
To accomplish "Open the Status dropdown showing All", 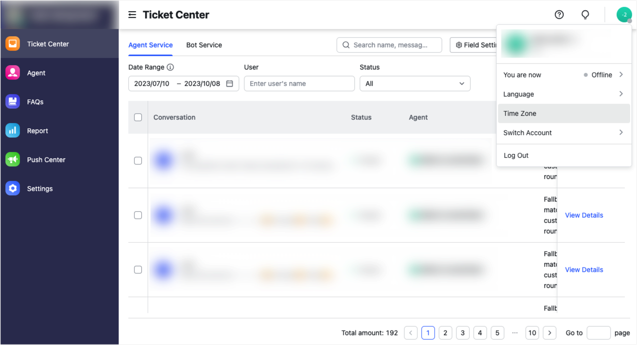I will pos(415,83).
